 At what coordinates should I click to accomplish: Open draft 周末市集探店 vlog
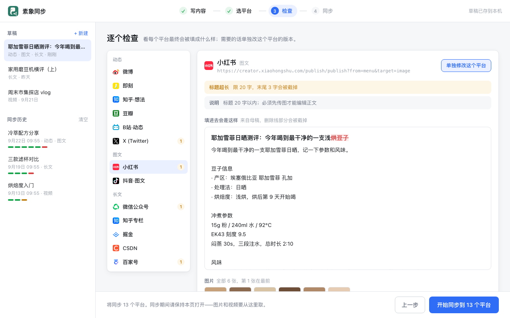[x=47, y=96]
